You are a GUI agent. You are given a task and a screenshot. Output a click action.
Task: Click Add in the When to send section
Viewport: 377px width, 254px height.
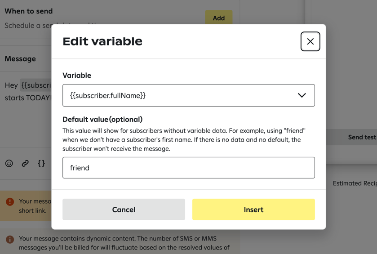click(218, 18)
